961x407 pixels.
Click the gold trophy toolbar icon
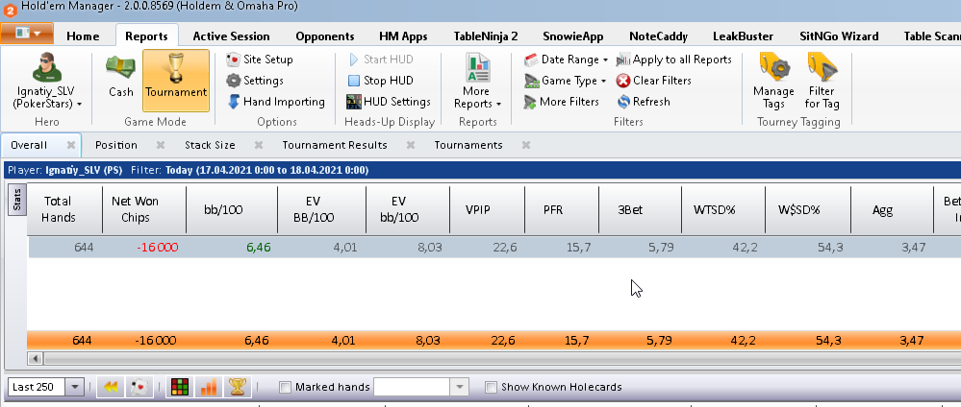[238, 387]
